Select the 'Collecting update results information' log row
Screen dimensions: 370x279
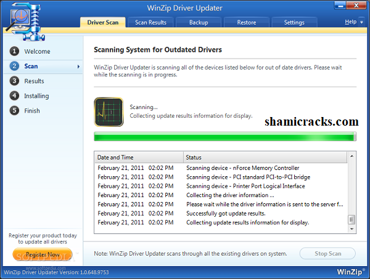[x=221, y=223]
